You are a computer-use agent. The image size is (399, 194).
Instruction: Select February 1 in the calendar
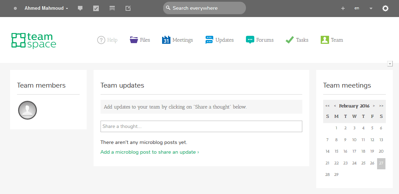(x=336, y=128)
